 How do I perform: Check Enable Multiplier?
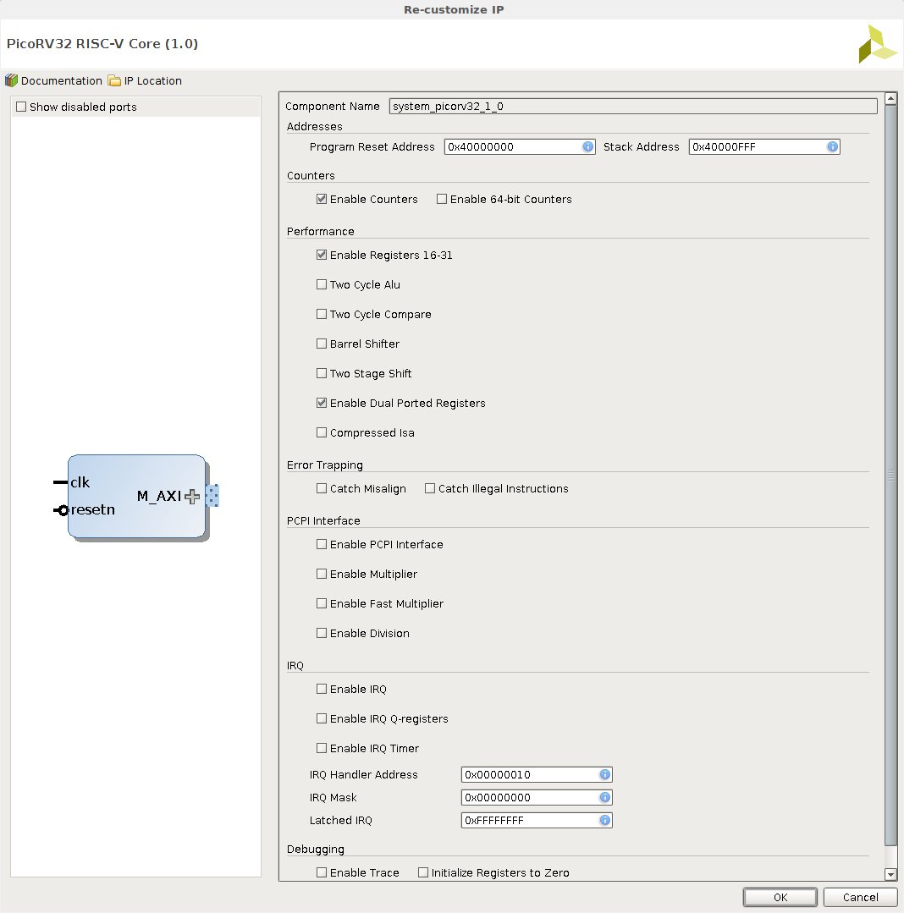click(322, 575)
